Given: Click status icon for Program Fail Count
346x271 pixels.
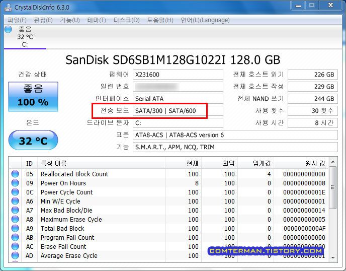Looking at the screenshot, I should (x=15, y=237).
